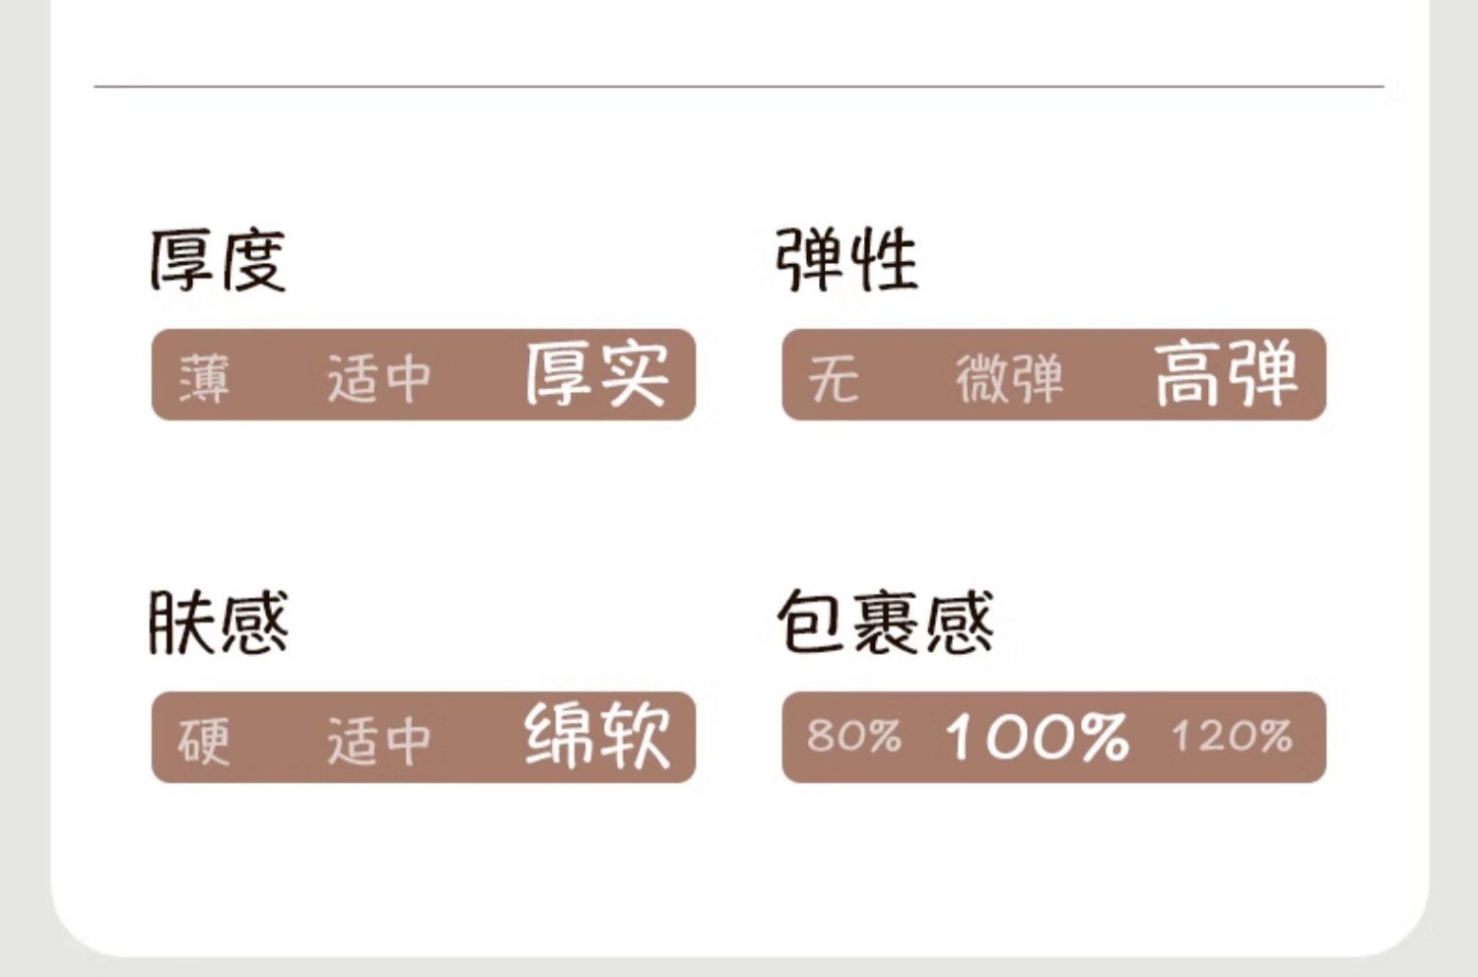Select the 高弹 elasticity option
The width and height of the screenshot is (1478, 977).
click(1227, 374)
